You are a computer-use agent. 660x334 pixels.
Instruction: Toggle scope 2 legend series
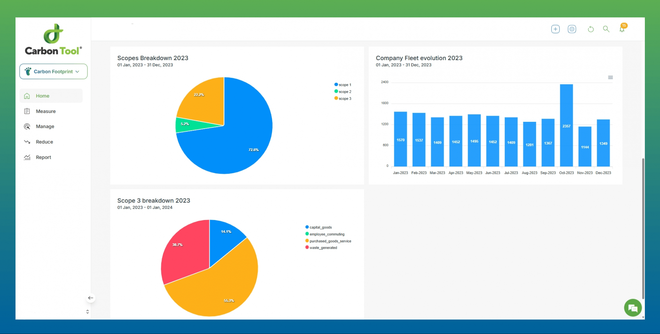(x=343, y=92)
